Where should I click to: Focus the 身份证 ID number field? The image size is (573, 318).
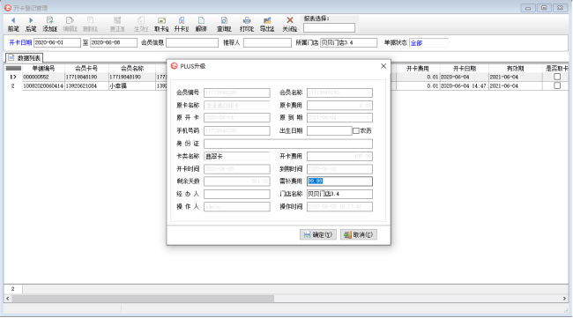(288, 144)
